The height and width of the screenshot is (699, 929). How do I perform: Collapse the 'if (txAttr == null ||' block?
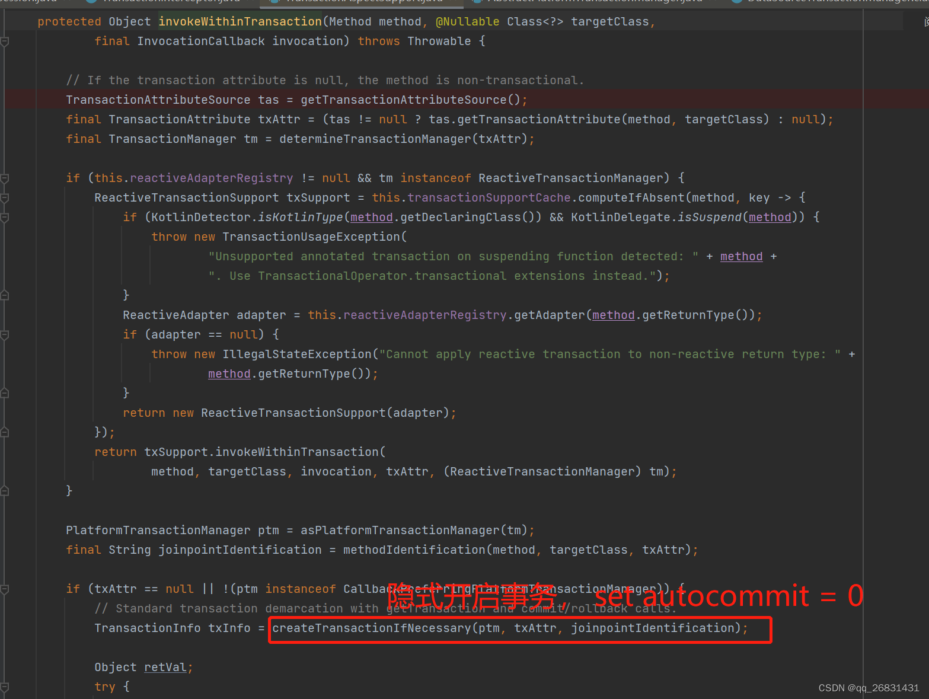pos(4,589)
